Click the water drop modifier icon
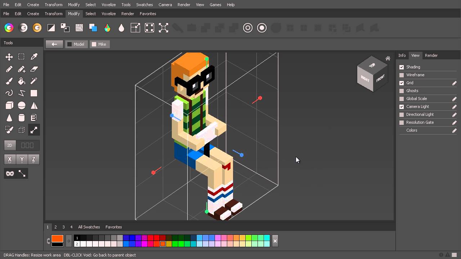 121,28
